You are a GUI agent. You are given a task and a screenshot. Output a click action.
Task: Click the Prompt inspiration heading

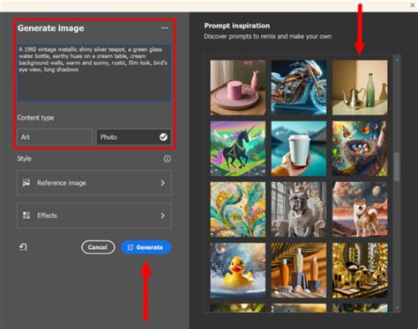tap(237, 26)
